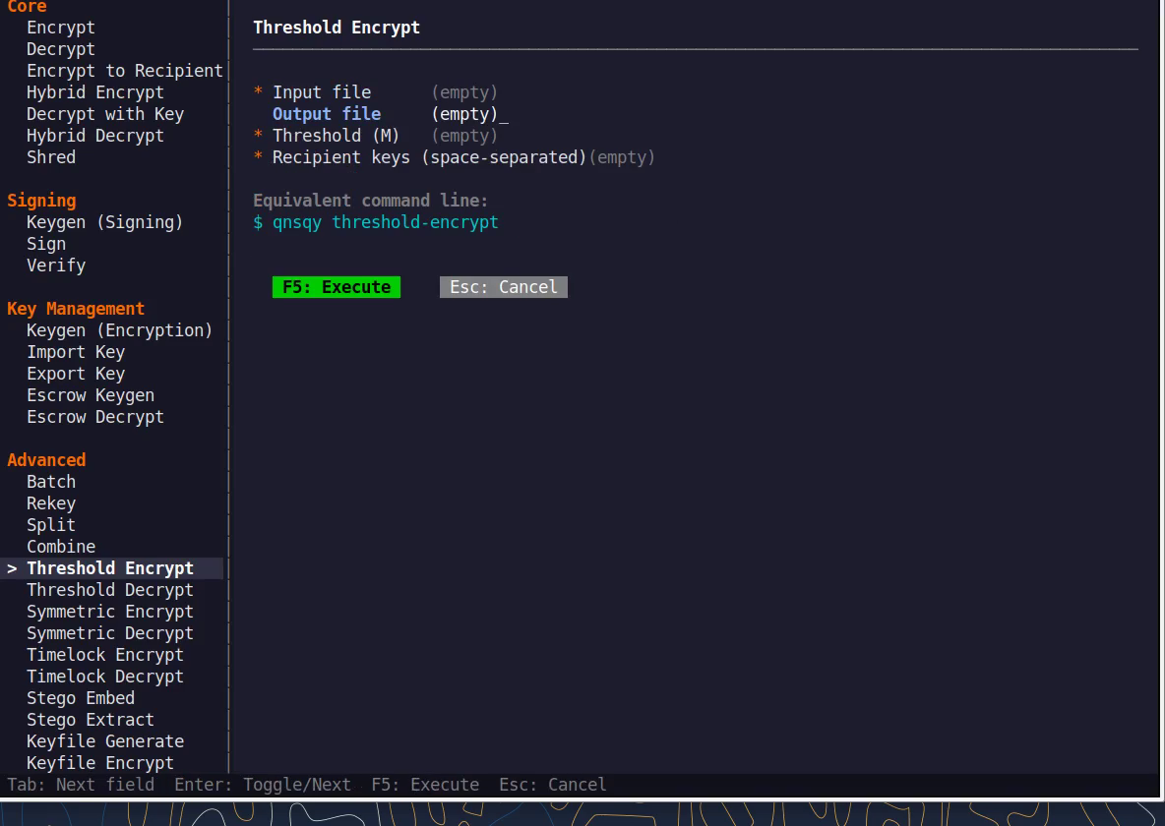Select Keygen (Signing)
Viewport: 1165px width, 826px height.
point(104,222)
